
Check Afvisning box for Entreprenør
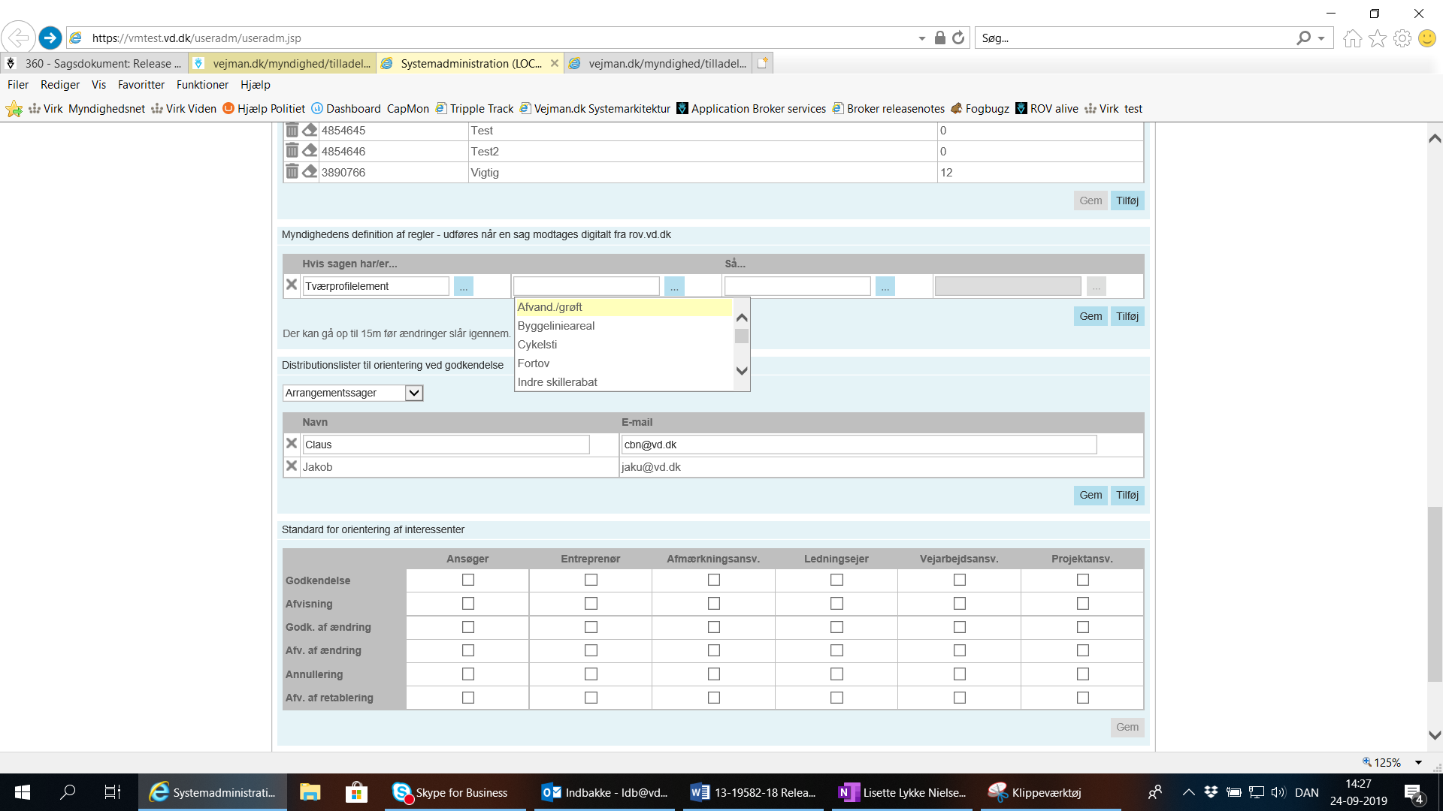coord(591,603)
